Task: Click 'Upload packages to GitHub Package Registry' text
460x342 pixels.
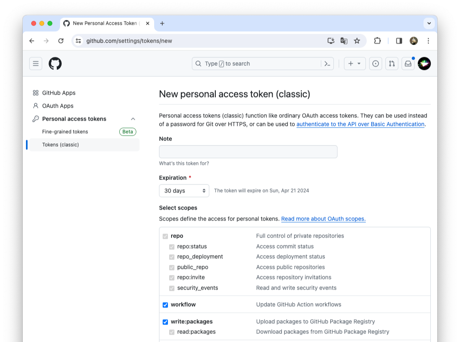Action: point(315,322)
